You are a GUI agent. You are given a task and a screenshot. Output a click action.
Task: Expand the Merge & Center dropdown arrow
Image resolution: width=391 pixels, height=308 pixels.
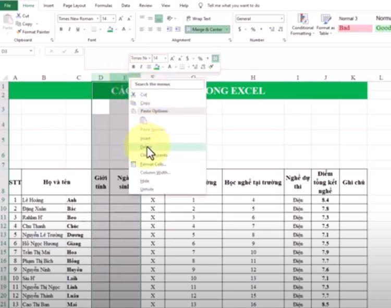tap(227, 29)
